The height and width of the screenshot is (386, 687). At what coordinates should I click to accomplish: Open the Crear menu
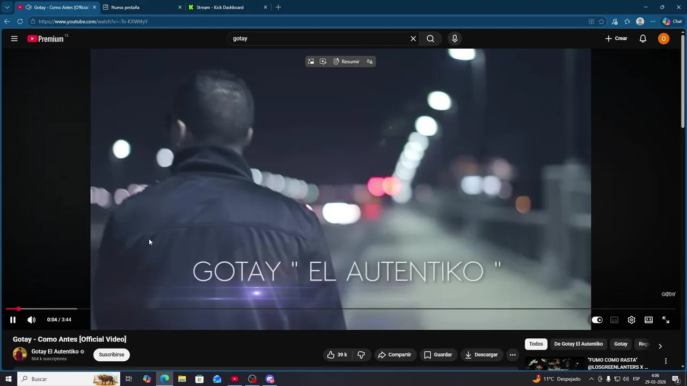coord(616,39)
